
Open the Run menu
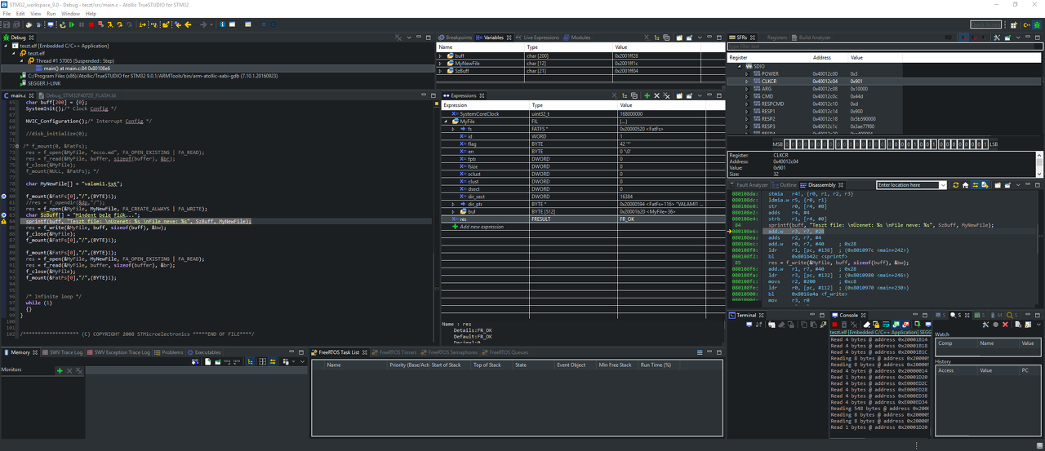(51, 14)
